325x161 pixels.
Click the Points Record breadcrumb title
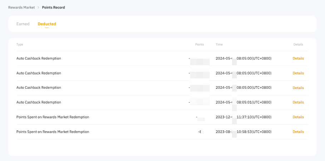[54, 7]
